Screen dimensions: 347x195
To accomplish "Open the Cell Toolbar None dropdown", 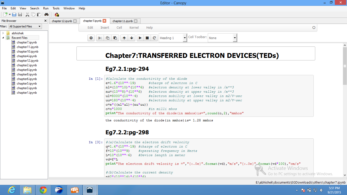I will pos(222,38).
